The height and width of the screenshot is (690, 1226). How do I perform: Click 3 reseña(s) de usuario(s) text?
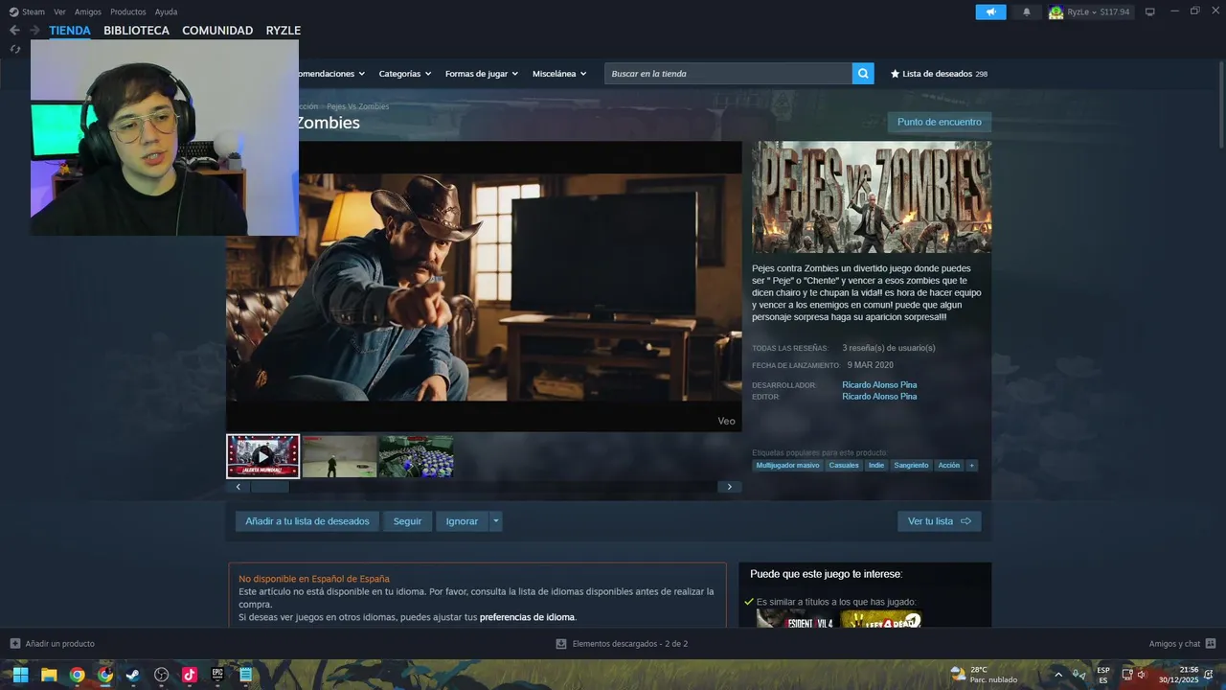click(889, 348)
